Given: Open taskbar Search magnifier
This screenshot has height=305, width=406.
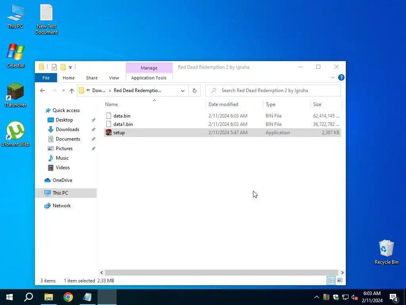Looking at the screenshot, I should (29, 297).
